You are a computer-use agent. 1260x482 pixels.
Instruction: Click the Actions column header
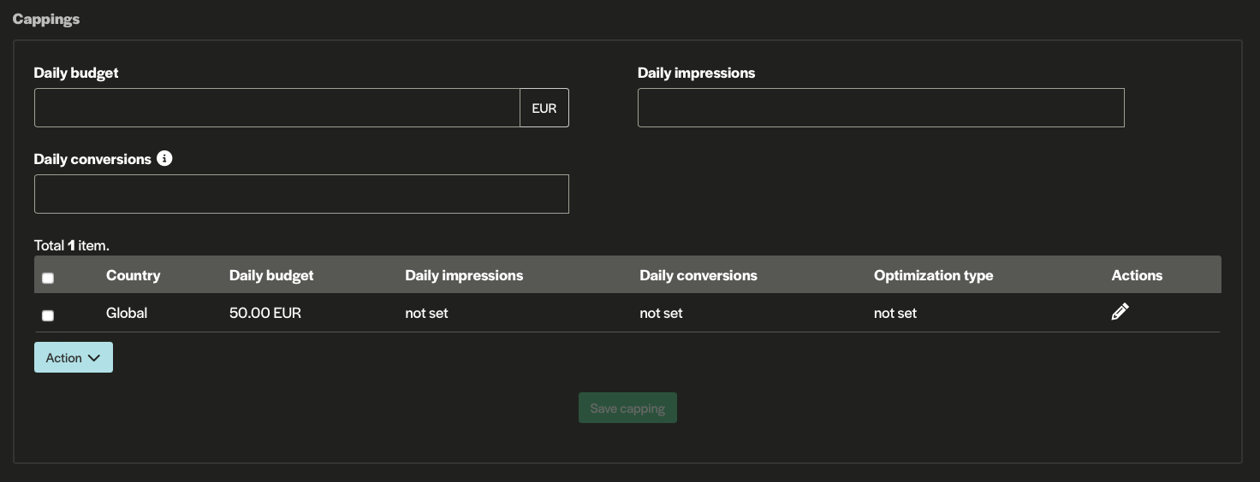(1137, 275)
